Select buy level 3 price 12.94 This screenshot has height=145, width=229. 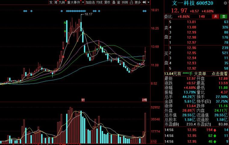pyautogui.click(x=191, y=58)
